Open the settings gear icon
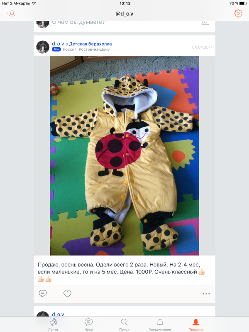This screenshot has height=332, width=249. (x=238, y=13)
